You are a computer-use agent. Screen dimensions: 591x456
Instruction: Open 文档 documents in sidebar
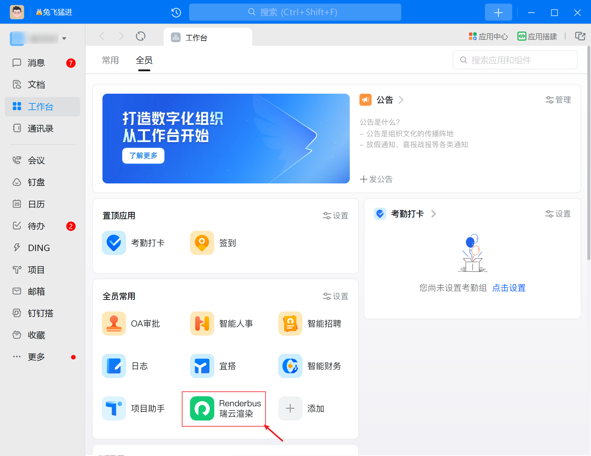point(42,85)
